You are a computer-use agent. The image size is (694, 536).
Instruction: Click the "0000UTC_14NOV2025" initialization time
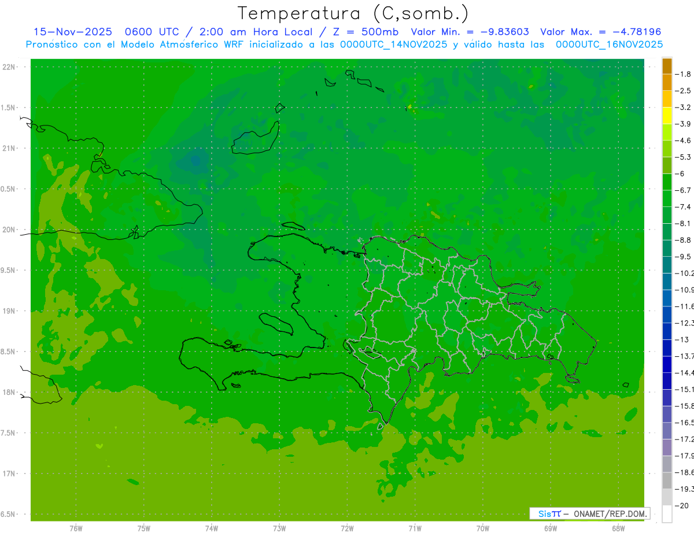click(394, 45)
